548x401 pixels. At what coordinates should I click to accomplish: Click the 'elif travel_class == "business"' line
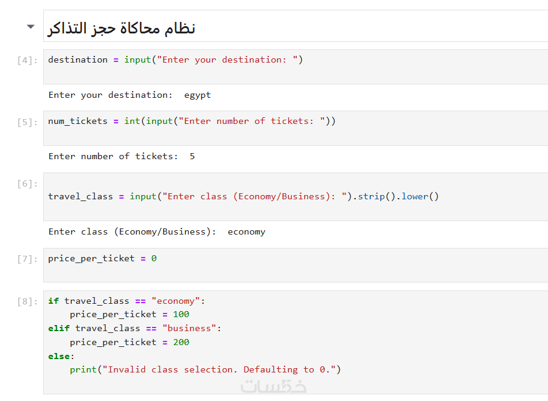coord(135,328)
